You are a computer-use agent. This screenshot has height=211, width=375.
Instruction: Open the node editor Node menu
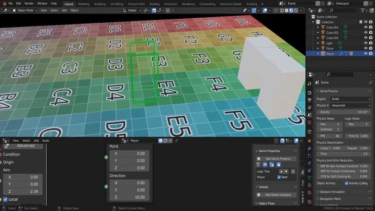pyautogui.click(x=46, y=141)
